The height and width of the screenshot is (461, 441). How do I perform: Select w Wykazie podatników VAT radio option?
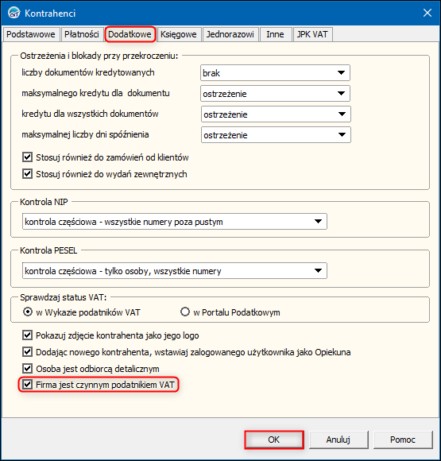pyautogui.click(x=28, y=312)
